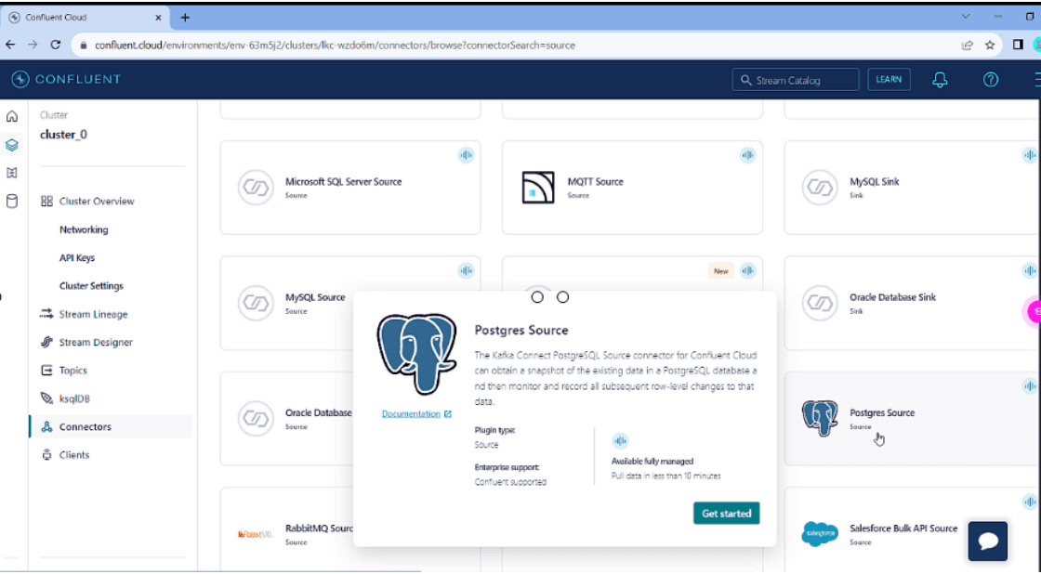Open the Documentation link in the Postgres dialog
Viewport: 1041px width, 574px height.
pos(410,413)
